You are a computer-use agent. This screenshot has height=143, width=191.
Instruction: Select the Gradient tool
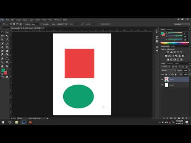coord(7,51)
